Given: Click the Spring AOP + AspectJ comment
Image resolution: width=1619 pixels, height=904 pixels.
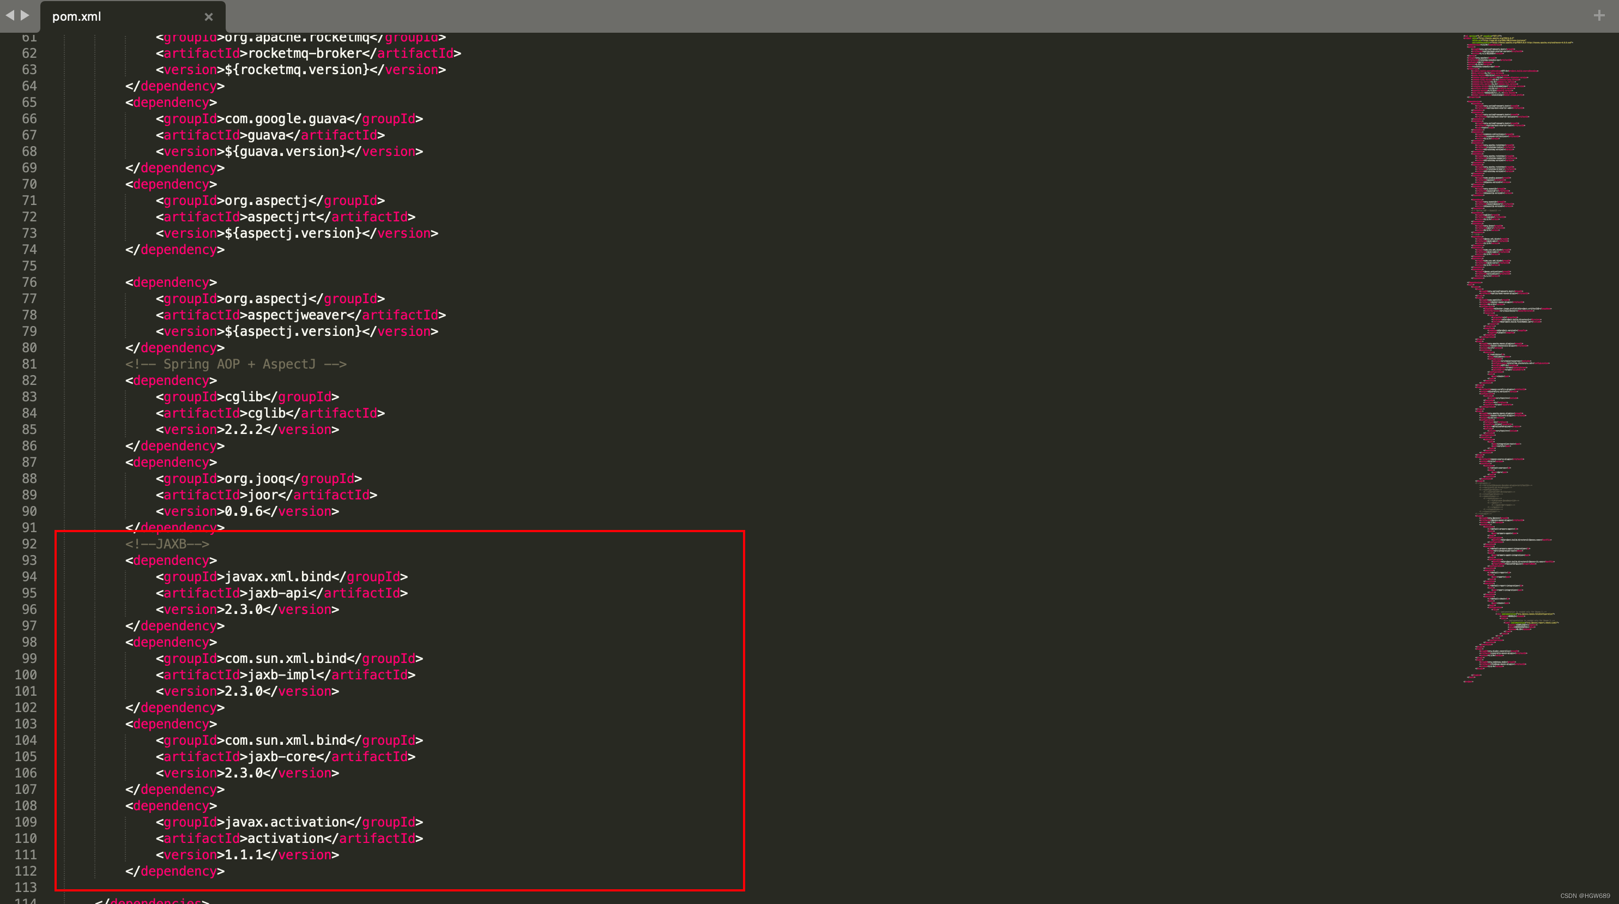Looking at the screenshot, I should (x=235, y=364).
